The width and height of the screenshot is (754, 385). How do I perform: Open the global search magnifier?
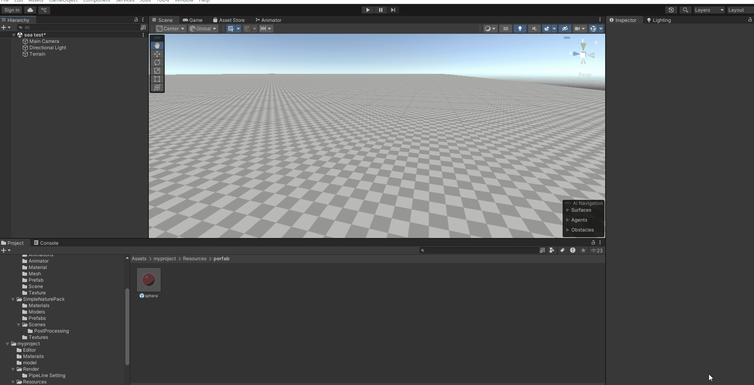(x=685, y=10)
